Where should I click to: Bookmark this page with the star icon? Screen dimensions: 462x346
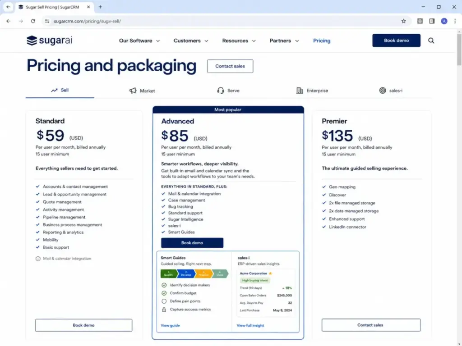point(404,21)
